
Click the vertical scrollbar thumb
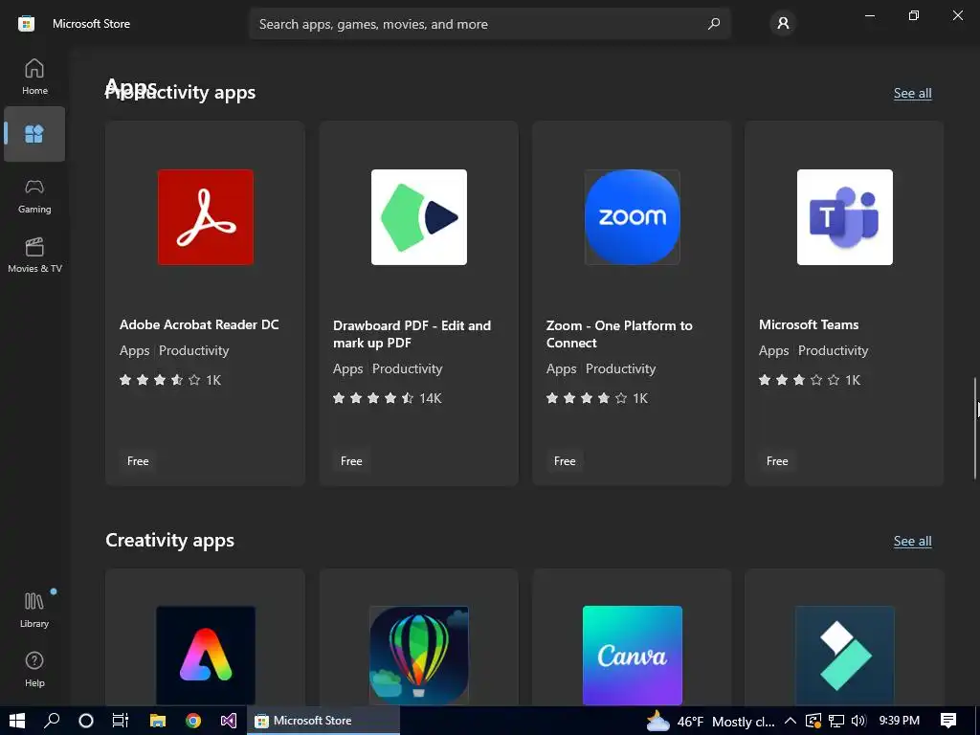coord(974,428)
